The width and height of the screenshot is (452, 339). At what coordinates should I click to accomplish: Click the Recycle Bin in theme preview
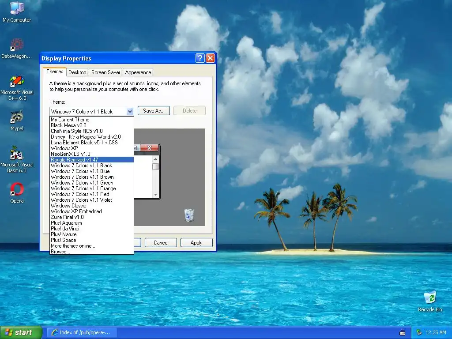pyautogui.click(x=189, y=215)
